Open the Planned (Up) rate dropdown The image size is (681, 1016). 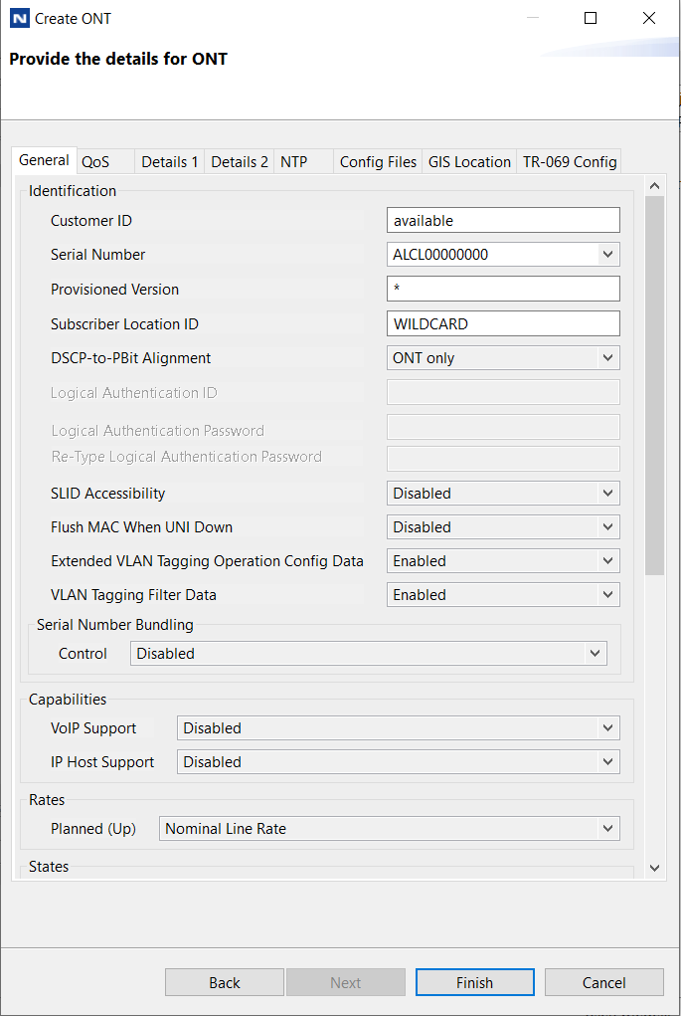pyautogui.click(x=389, y=828)
